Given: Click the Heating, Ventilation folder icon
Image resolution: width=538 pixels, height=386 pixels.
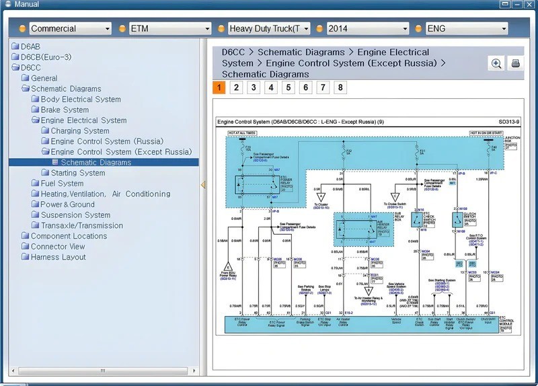Looking at the screenshot, I should (x=35, y=194).
